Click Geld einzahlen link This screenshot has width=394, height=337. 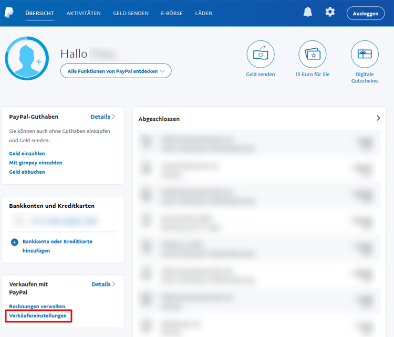tap(27, 153)
